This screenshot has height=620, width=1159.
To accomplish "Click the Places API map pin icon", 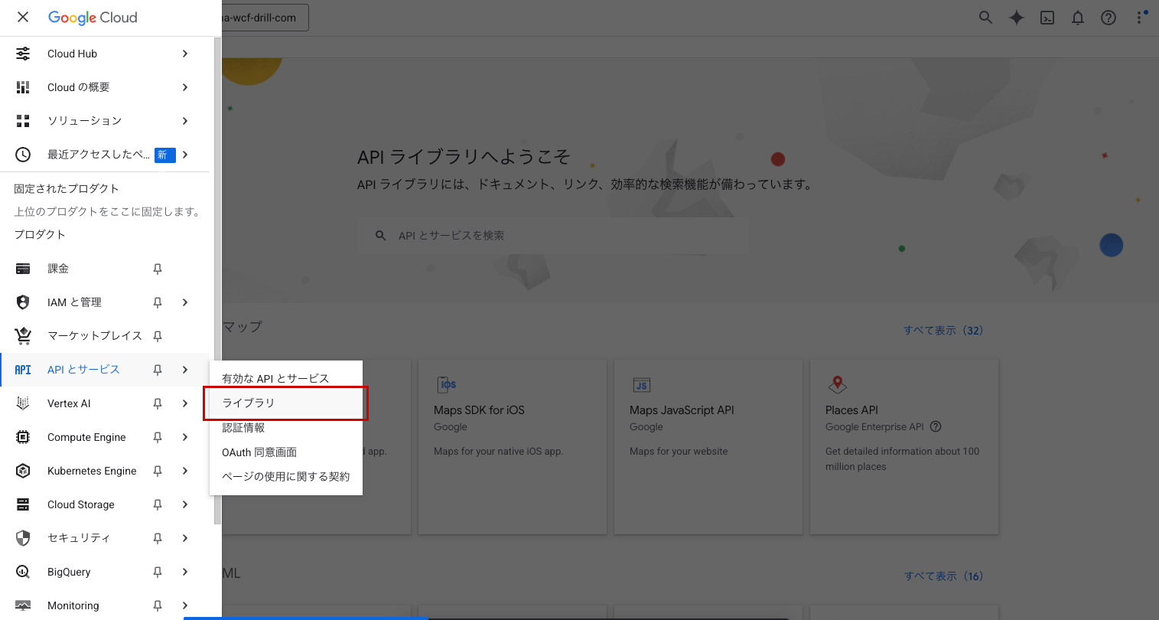I will [x=838, y=384].
